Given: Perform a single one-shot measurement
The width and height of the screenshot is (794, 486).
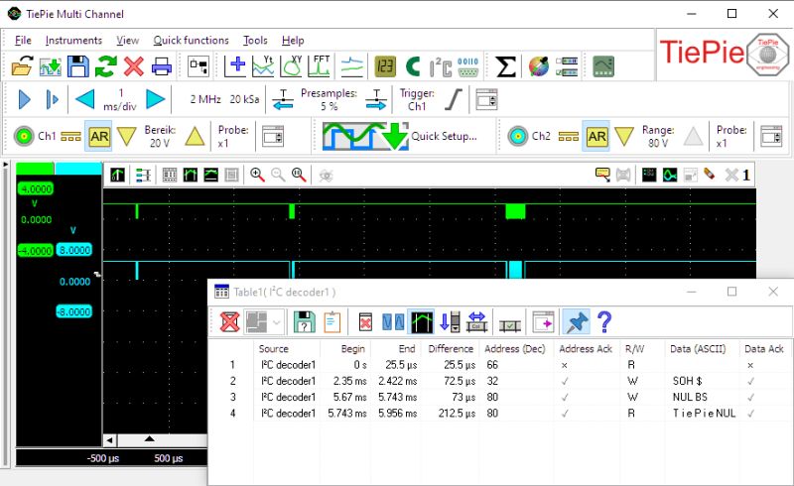Looking at the screenshot, I should tap(52, 99).
